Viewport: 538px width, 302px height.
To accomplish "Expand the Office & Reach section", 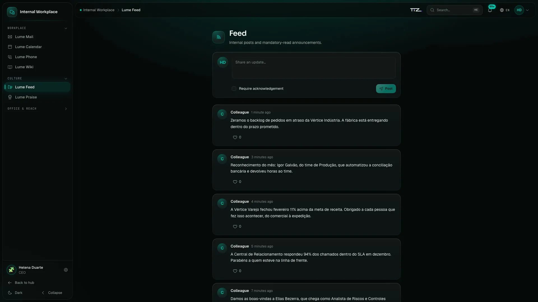I will pos(37,109).
